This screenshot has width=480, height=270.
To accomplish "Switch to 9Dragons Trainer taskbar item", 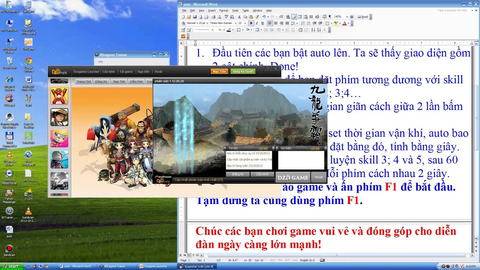I will [x=117, y=266].
